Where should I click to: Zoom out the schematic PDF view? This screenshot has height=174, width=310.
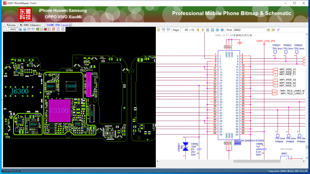click(217, 30)
